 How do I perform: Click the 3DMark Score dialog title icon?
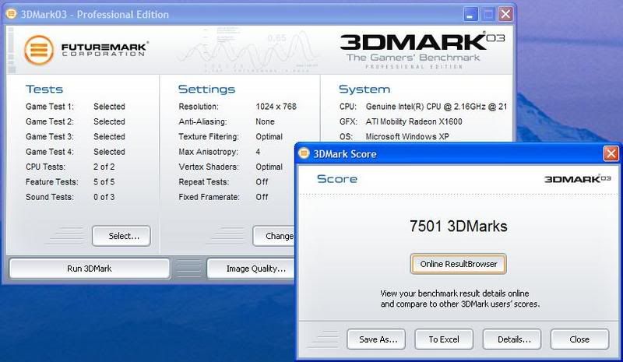point(304,153)
